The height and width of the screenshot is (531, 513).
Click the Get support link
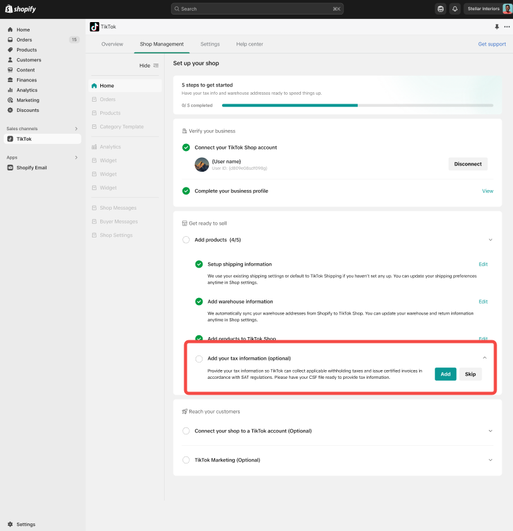(x=492, y=44)
